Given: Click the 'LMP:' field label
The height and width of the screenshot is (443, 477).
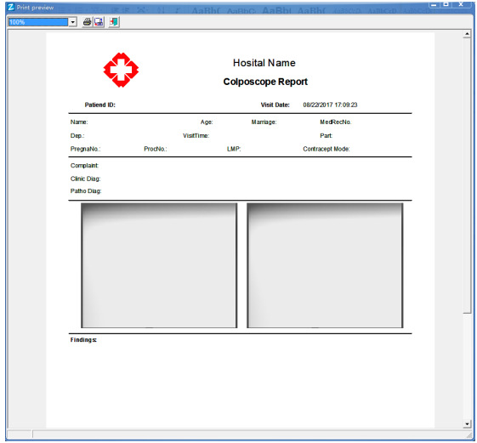Looking at the screenshot, I should click(x=234, y=149).
